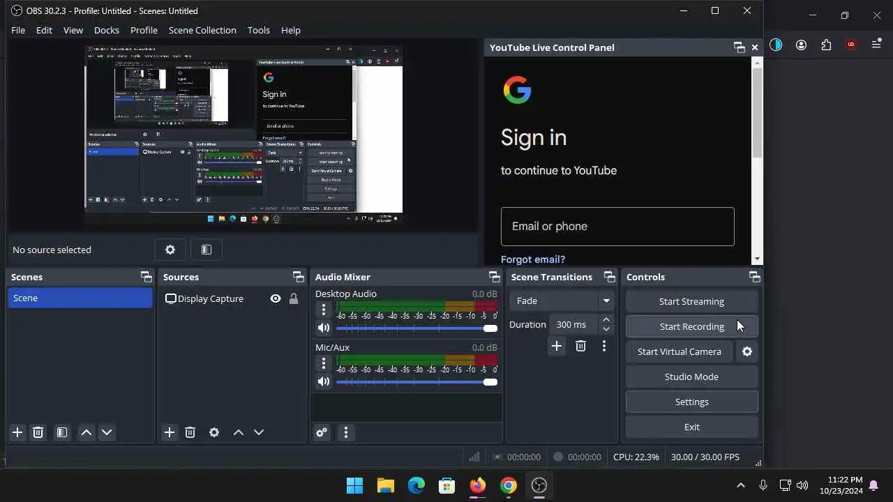Toggle Display Capture visibility eye
Viewport: 893px width, 502px height.
[x=276, y=298]
